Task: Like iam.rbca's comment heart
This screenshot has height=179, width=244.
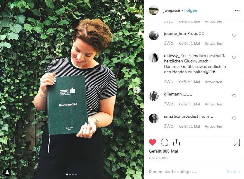Action: (x=234, y=118)
